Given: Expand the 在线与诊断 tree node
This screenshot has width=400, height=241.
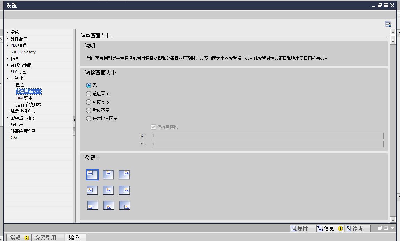Looking at the screenshot, I should (7, 65).
